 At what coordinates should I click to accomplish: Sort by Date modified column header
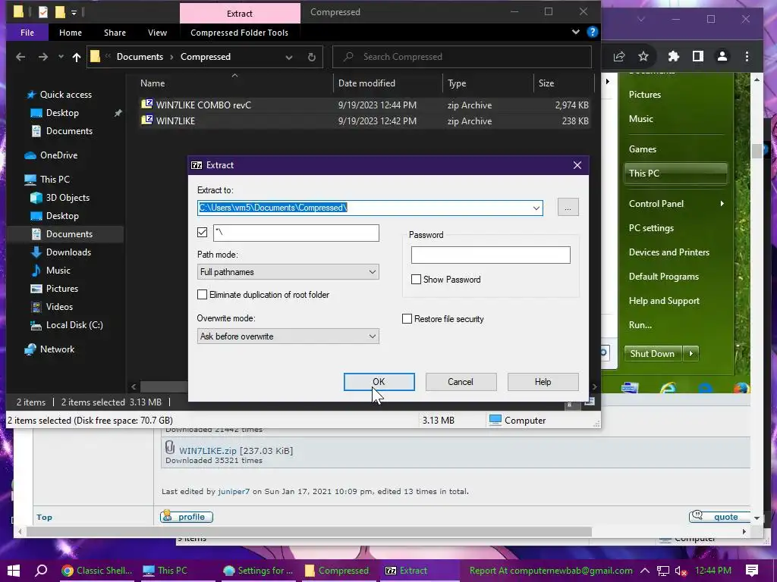(366, 83)
